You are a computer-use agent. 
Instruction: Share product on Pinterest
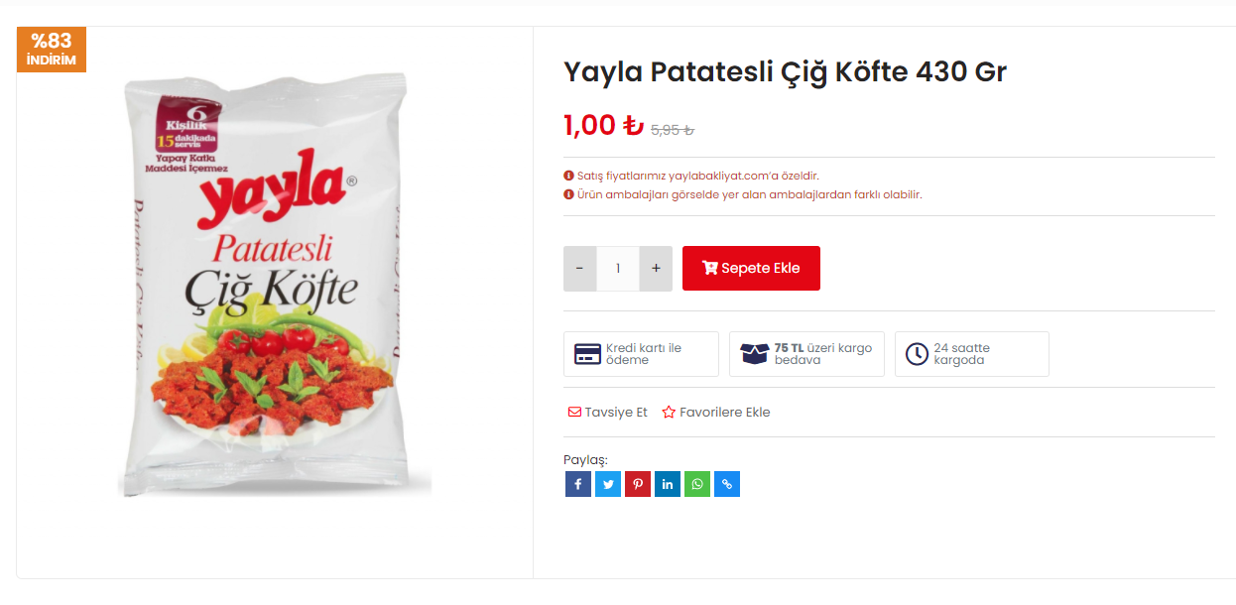638,484
